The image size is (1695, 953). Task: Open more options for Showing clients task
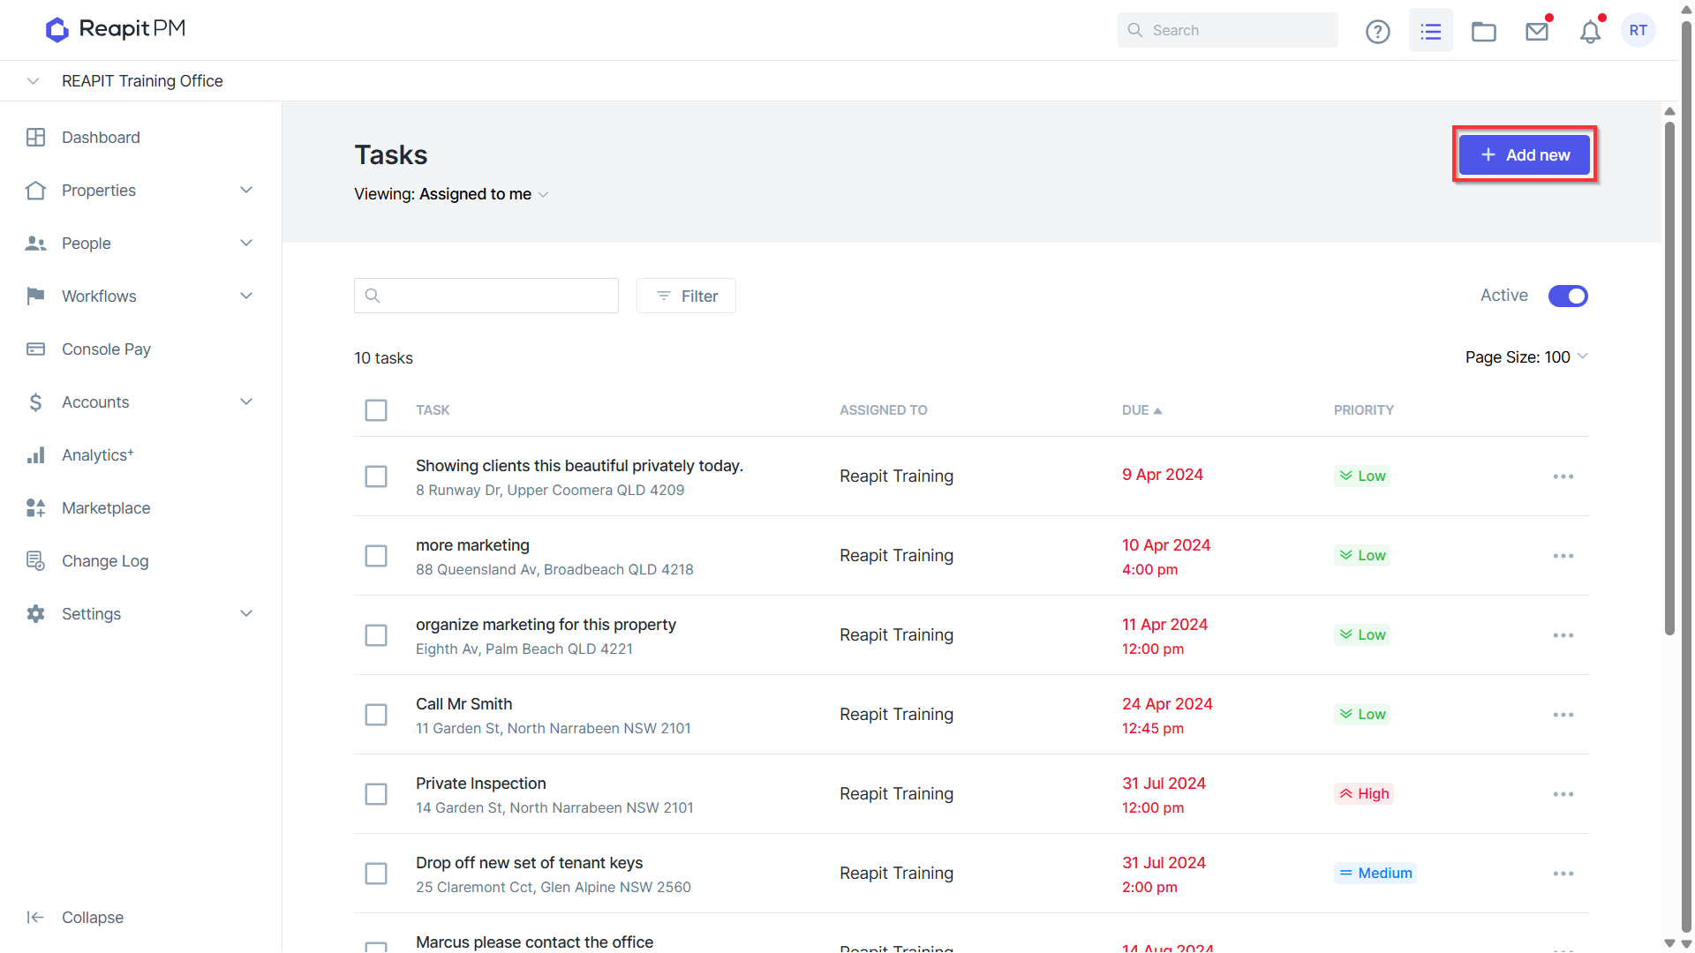[1563, 476]
